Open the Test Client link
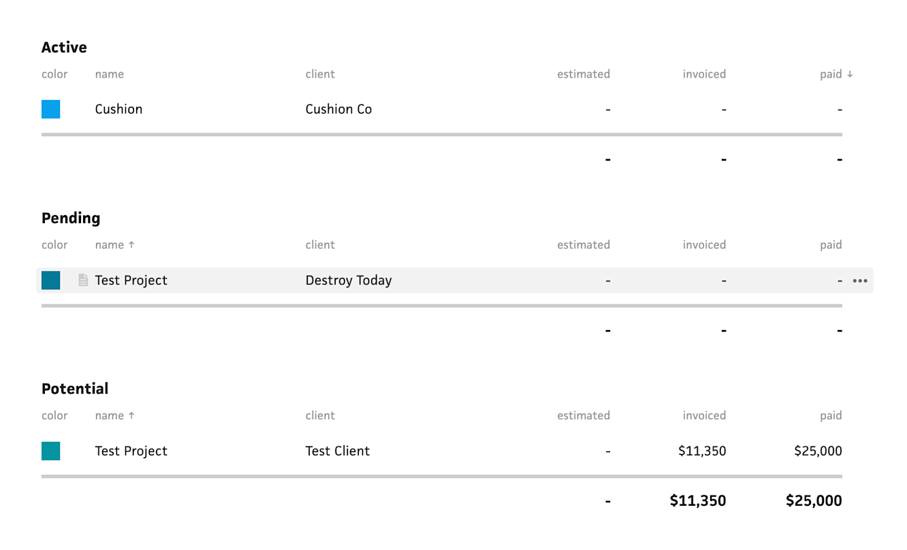The height and width of the screenshot is (550, 907). (337, 451)
